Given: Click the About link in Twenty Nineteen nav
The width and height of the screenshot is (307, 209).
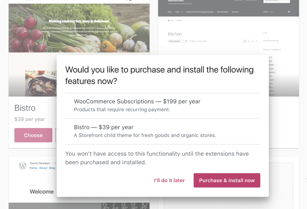Looking at the screenshot, I should [x=44, y=168].
